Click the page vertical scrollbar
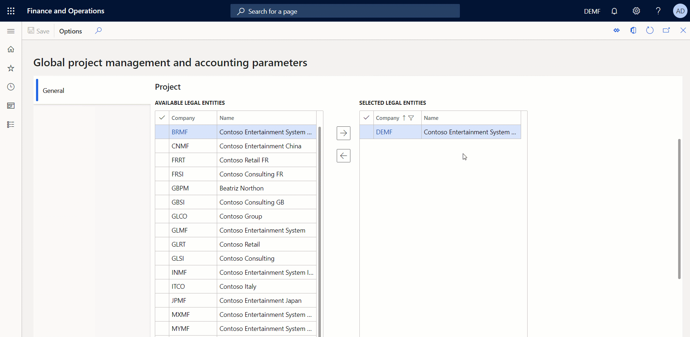Image resolution: width=690 pixels, height=337 pixels. coord(679,209)
